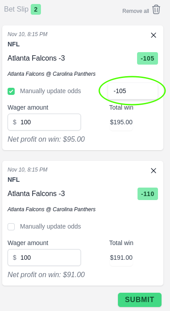Image resolution: width=170 pixels, height=311 pixels.
Task: Click the dollar sign in first wager field
Action: [x=15, y=122]
